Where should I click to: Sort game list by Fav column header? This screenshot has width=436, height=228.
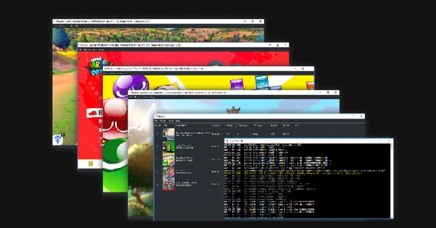click(x=156, y=125)
